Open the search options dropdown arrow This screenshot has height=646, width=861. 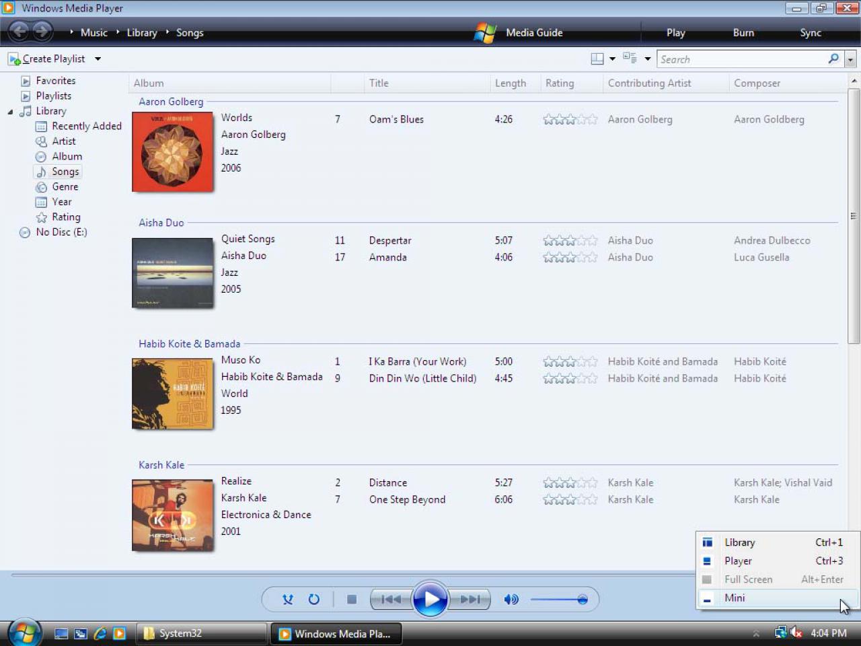(850, 59)
